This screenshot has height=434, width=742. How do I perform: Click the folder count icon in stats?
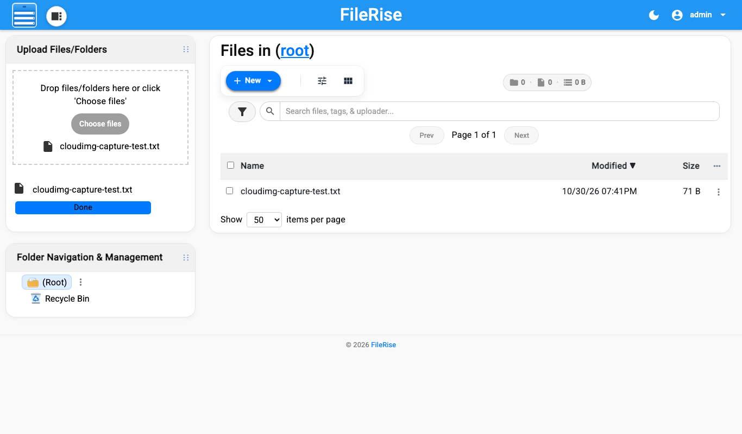tap(514, 82)
